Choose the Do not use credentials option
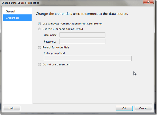The width and height of the screenshot is (157, 115). coord(40,65)
